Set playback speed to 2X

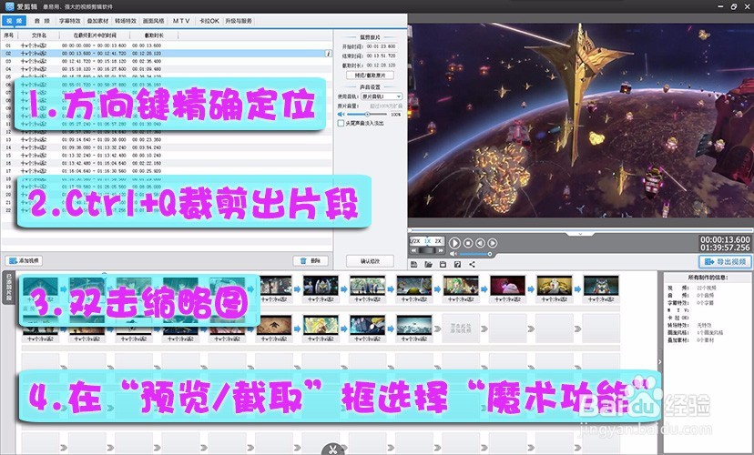click(x=438, y=241)
